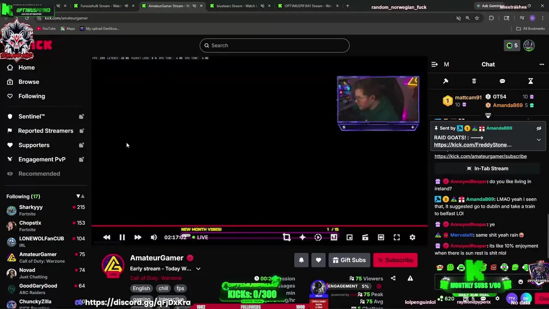Cast stream to another device

(x=365, y=237)
